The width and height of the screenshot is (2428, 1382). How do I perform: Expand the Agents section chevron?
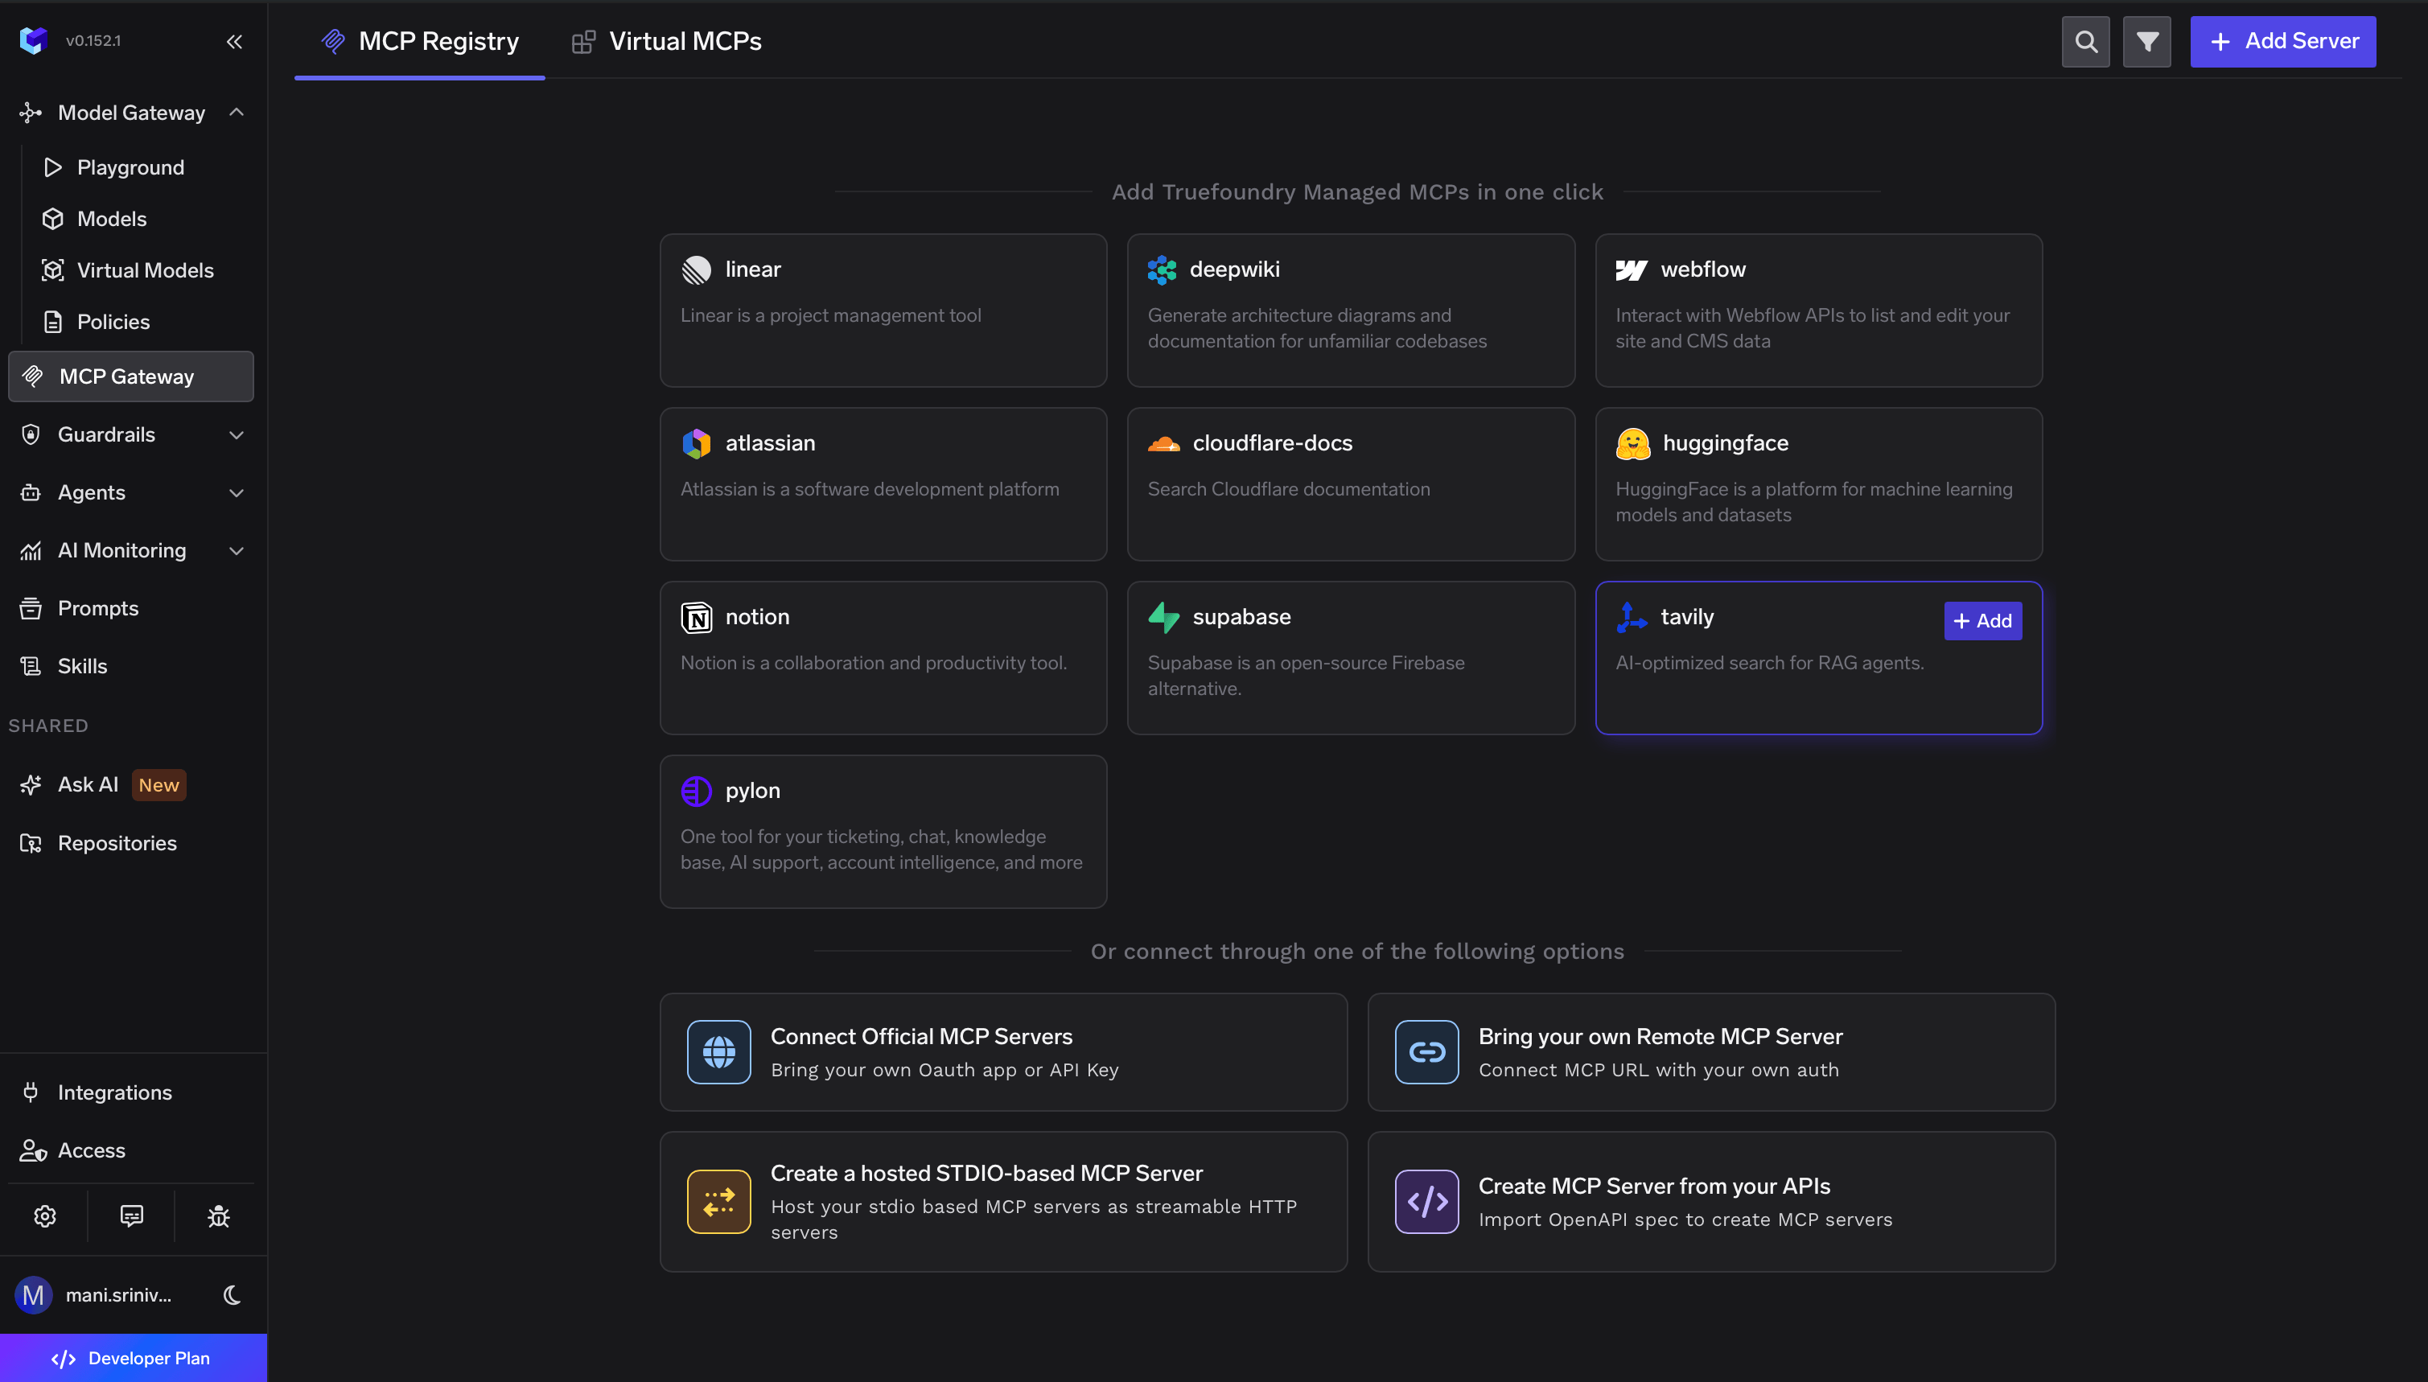point(237,492)
